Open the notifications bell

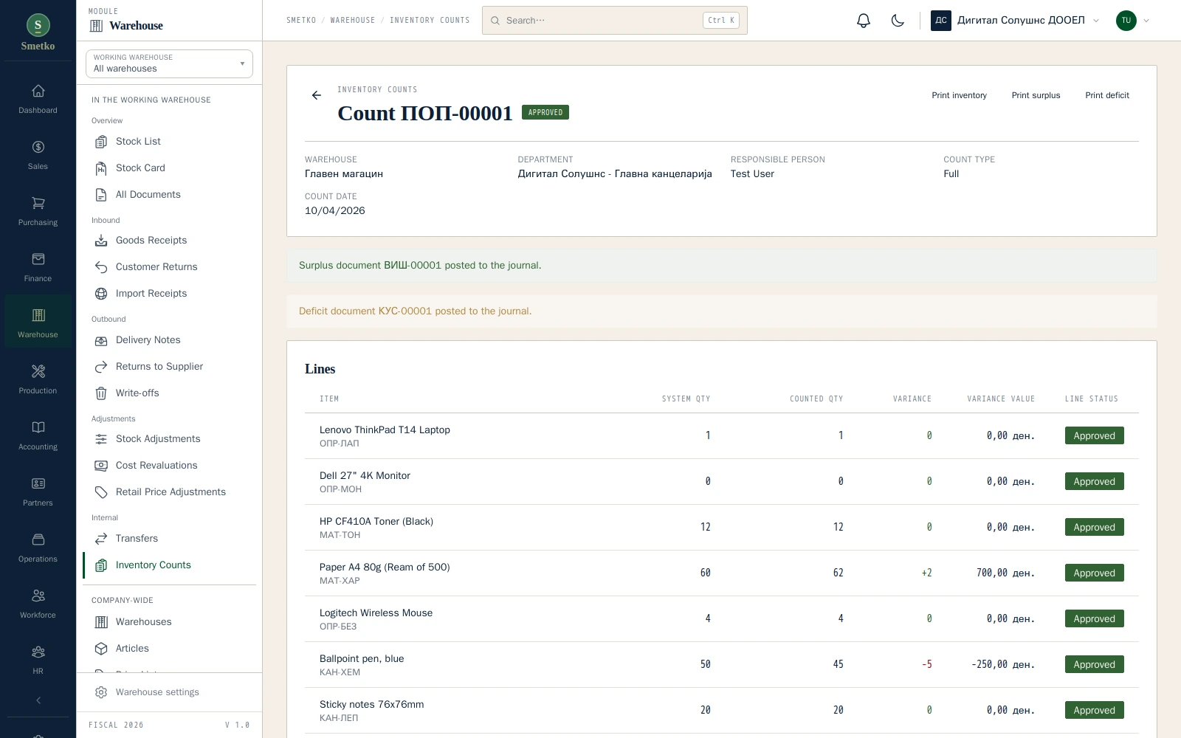pos(864,21)
